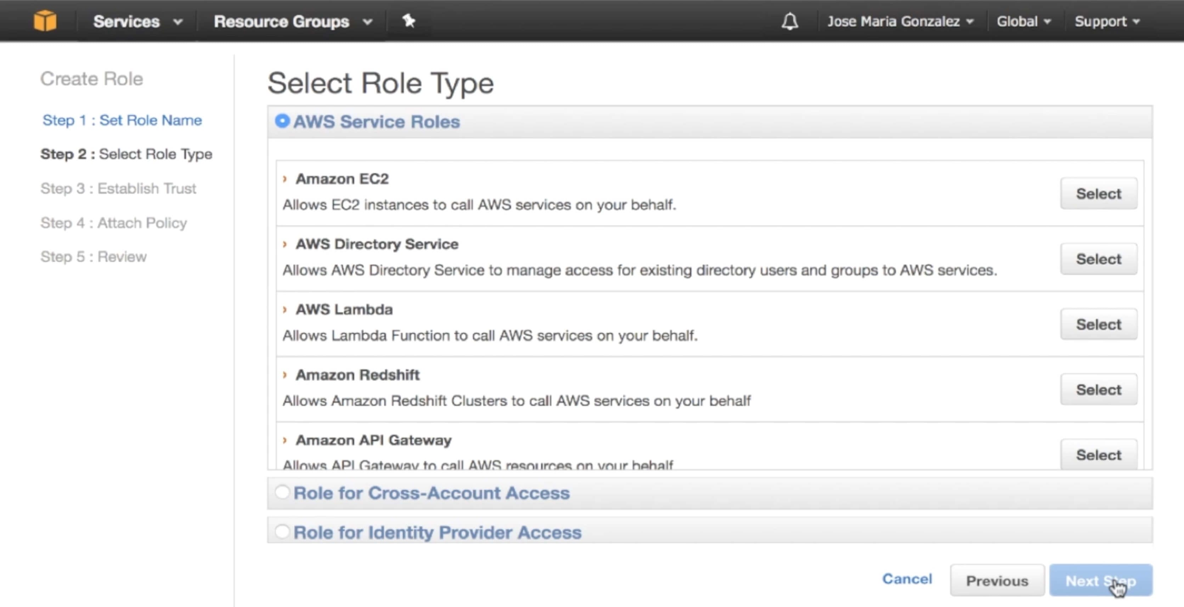
Task: Click the Select Role Type page heading
Action: point(380,83)
